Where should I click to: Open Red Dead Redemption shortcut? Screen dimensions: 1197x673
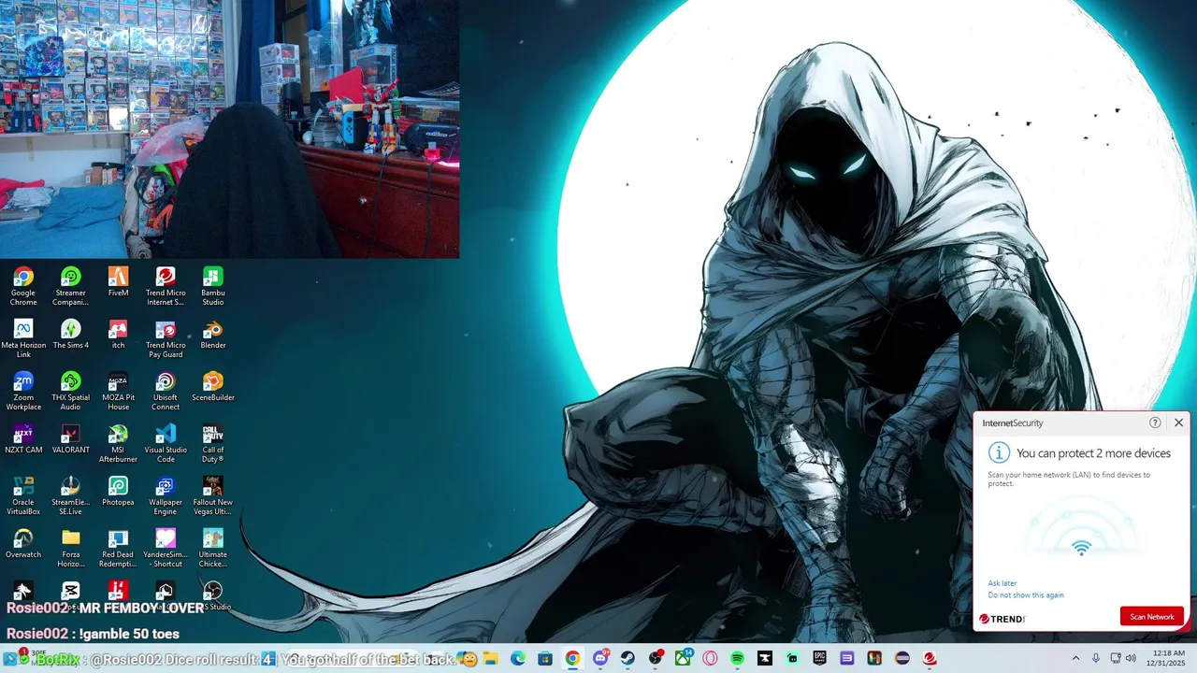(118, 548)
